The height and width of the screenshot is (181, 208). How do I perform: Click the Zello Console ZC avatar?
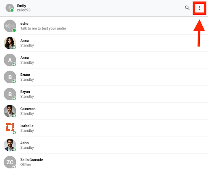tap(10, 162)
